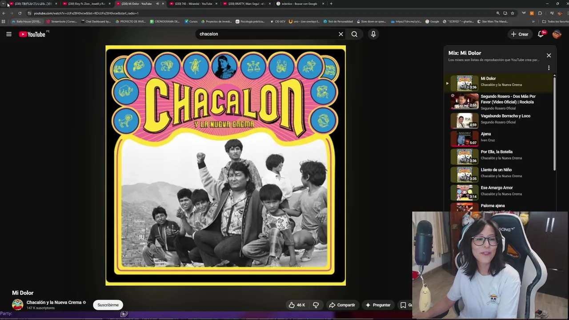The width and height of the screenshot is (569, 320).
Task: Open the media control icon in the browser toolbar
Action: [552, 13]
